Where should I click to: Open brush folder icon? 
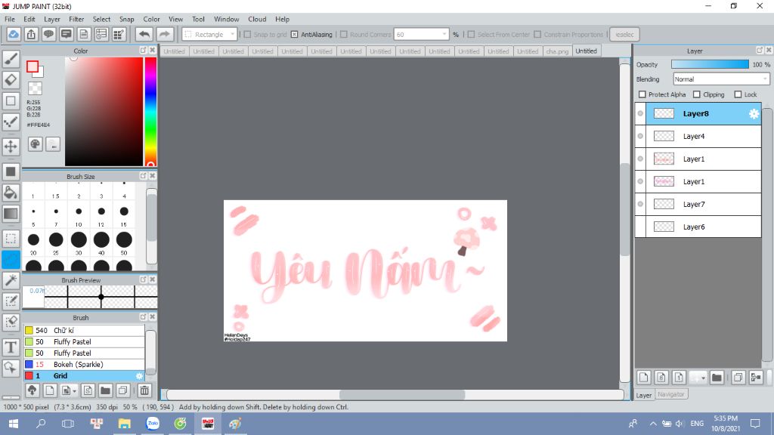point(105,390)
